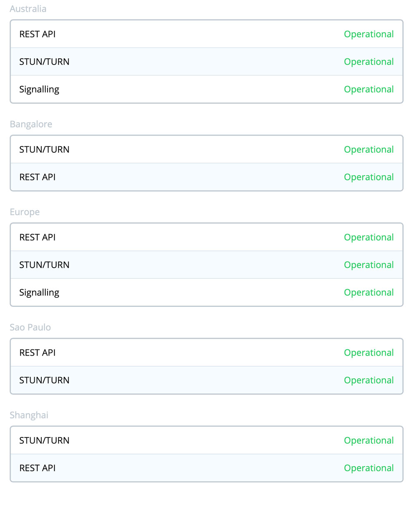Viewport: 413px width, 520px height.
Task: Select STUN/TURN component under Bangalore
Action: click(x=44, y=149)
